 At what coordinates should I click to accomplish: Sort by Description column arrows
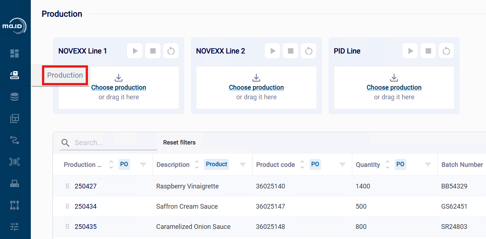[x=197, y=165]
